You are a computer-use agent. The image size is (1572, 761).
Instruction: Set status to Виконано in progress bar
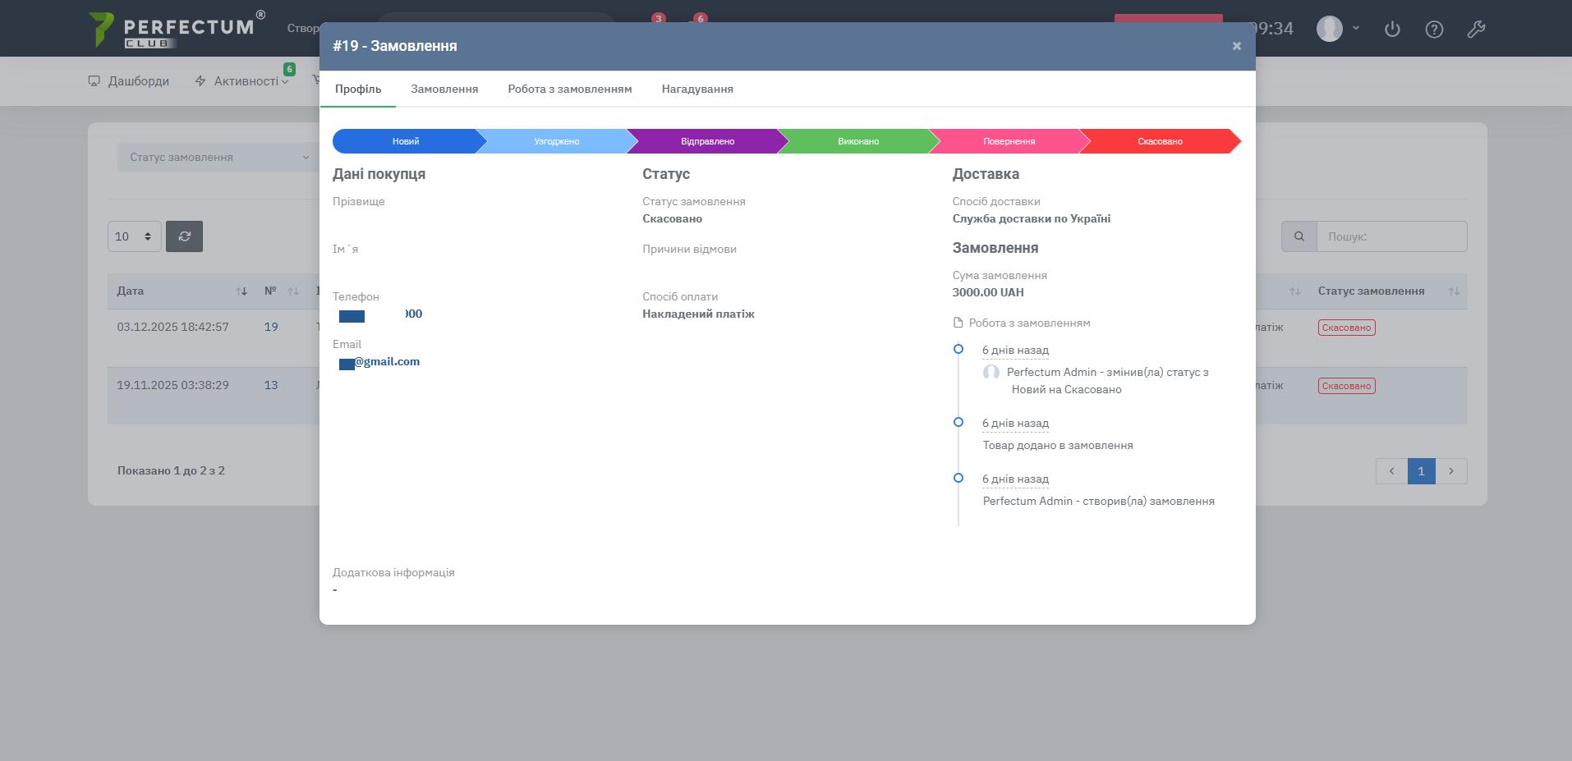coord(857,141)
